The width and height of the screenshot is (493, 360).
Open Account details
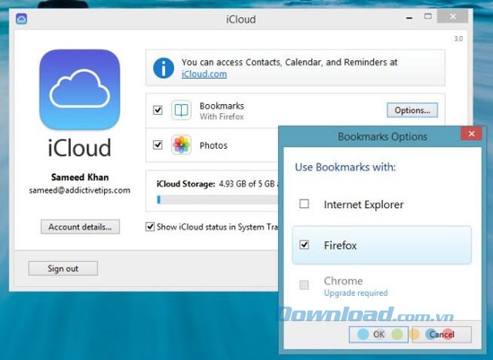pos(79,227)
